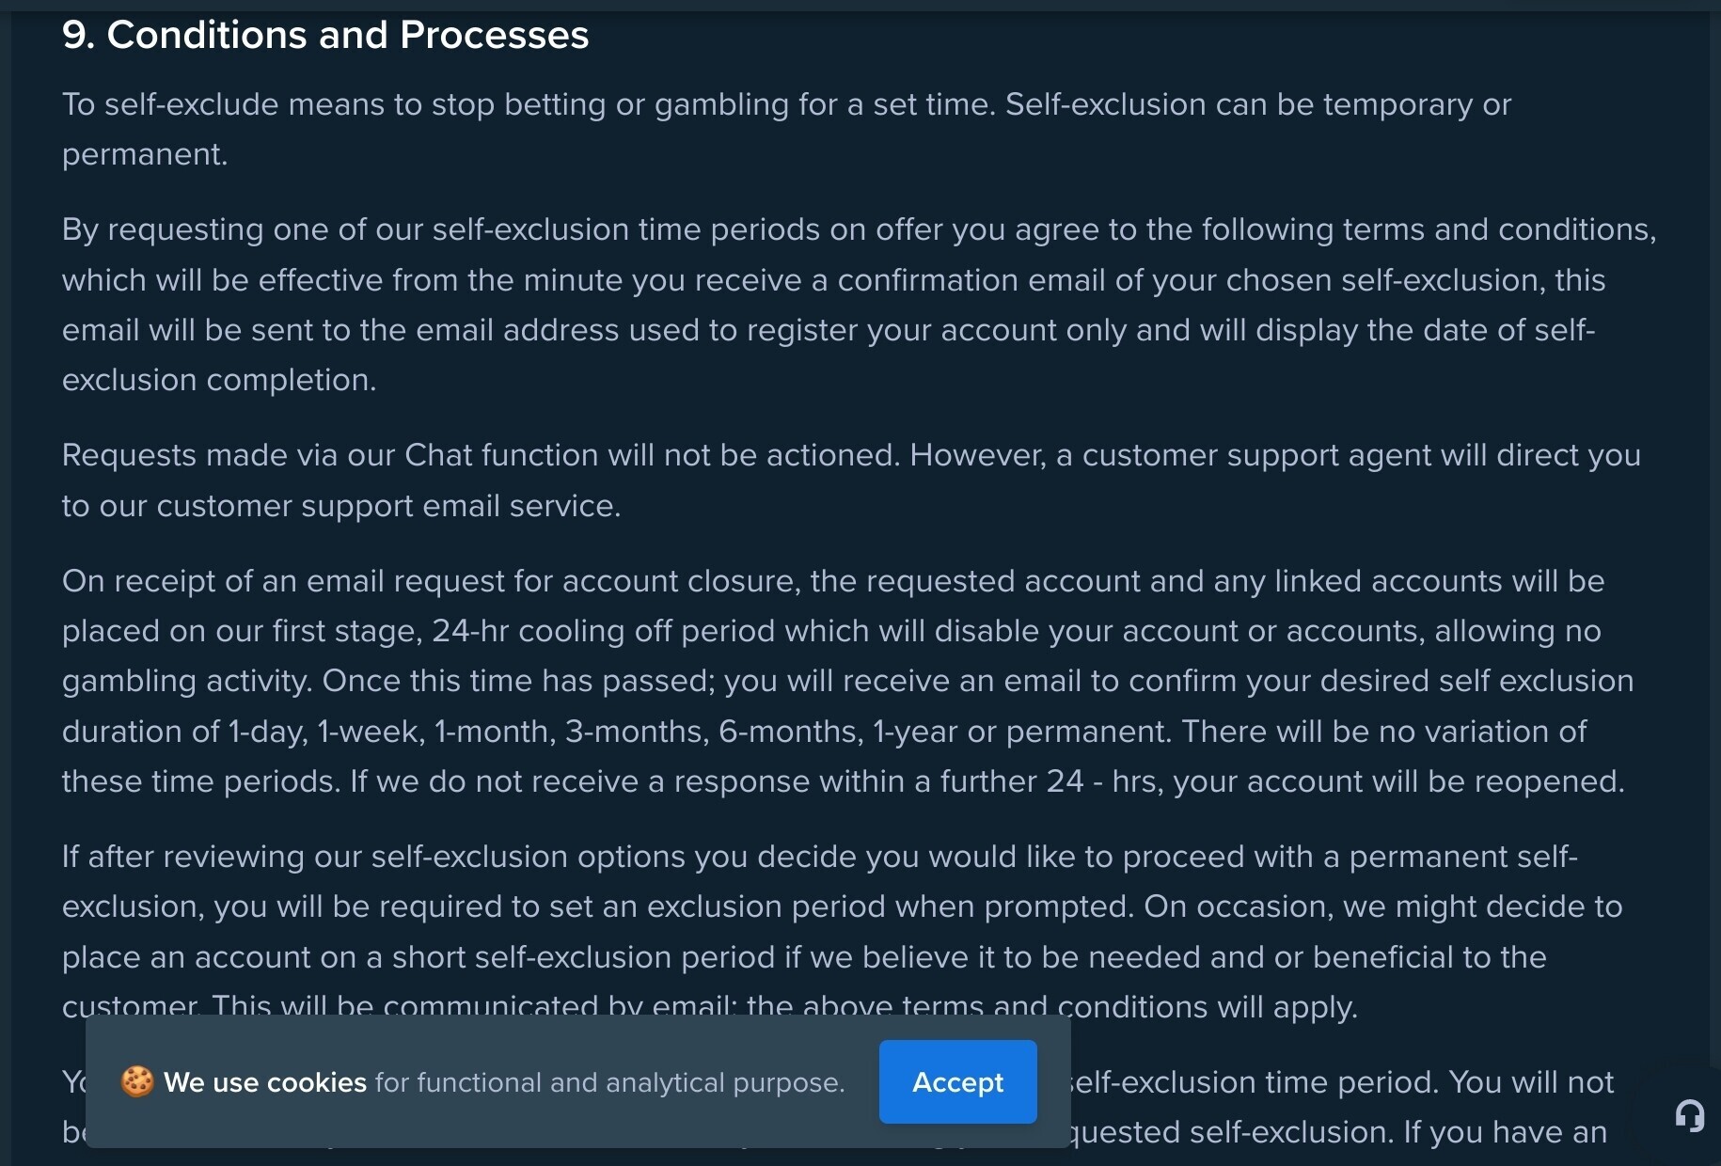The width and height of the screenshot is (1721, 1166).
Task: Click the line beginning "these time periods. If we"
Action: pos(844,781)
